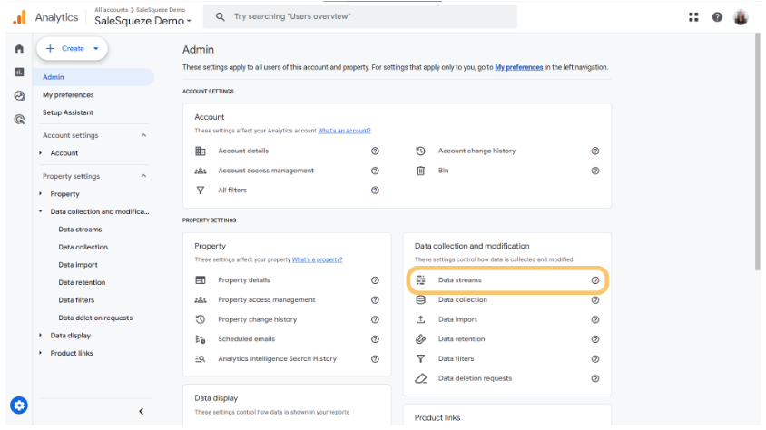Open the Create button dropdown

[x=96, y=48]
